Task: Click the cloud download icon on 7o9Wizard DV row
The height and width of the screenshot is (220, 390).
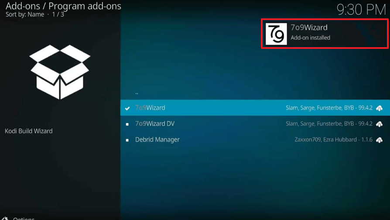Action: (x=379, y=124)
